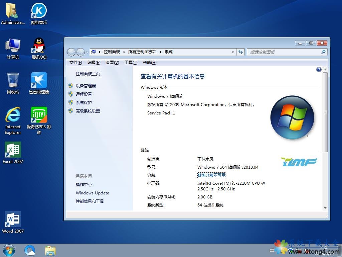
Task: Open the 文件(F) menu
Action: click(75, 63)
